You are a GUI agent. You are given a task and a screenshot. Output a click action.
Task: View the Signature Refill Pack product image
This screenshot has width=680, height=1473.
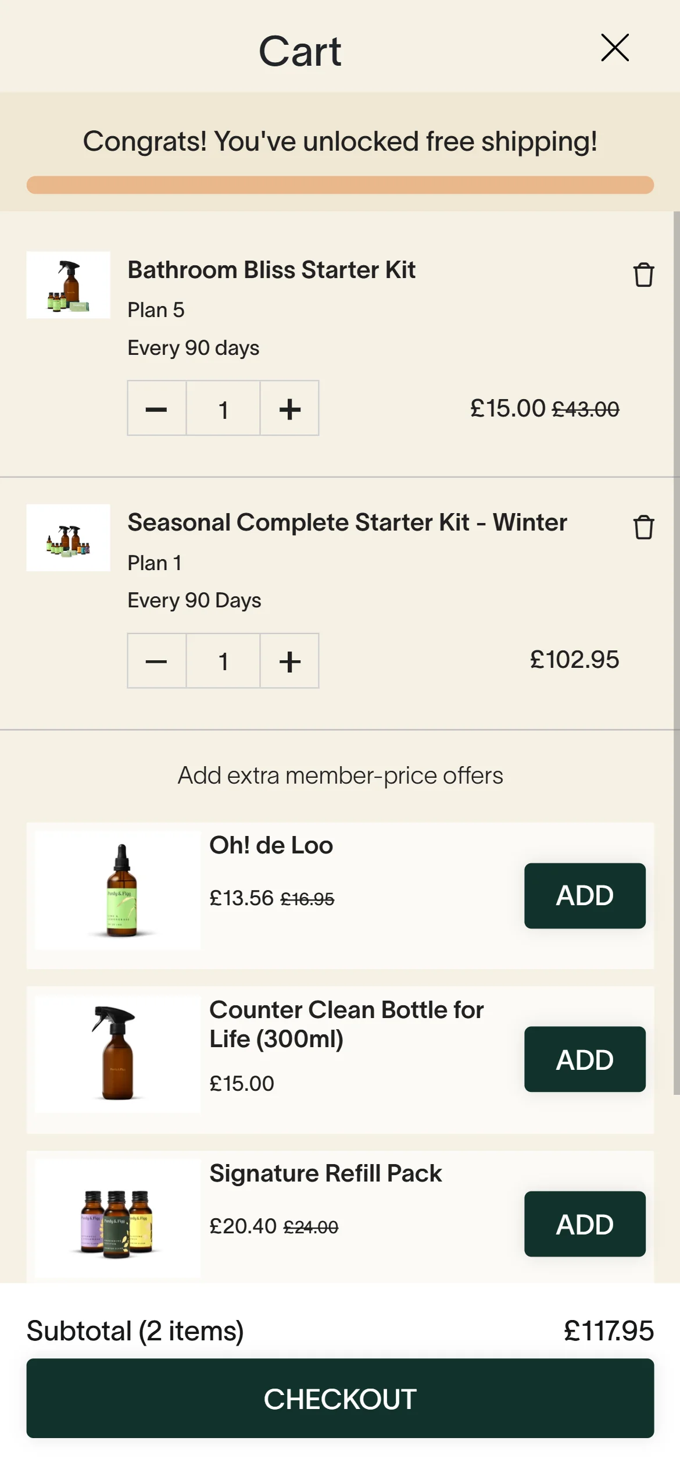pyautogui.click(x=118, y=1218)
